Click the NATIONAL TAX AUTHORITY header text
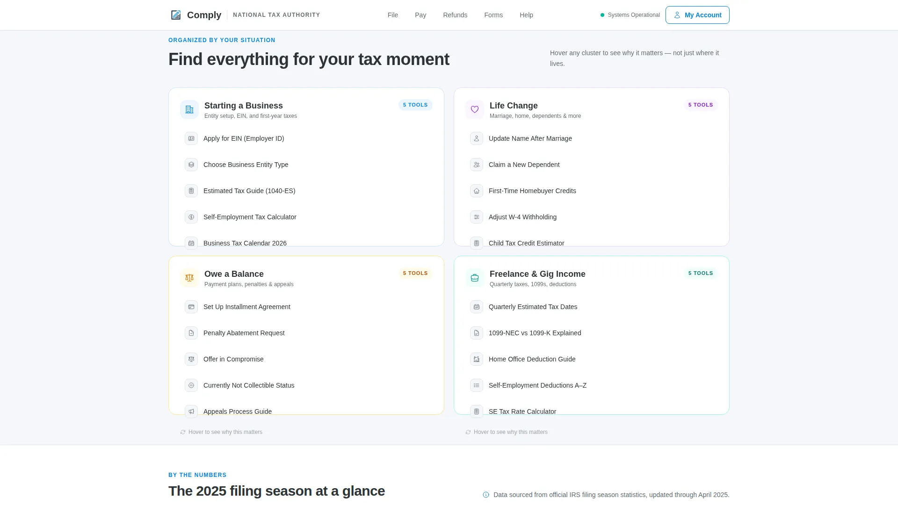898x505 pixels. 276,15
